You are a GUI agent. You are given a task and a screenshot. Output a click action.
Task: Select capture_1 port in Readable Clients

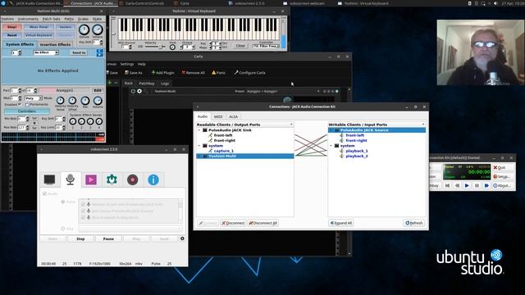(x=223, y=151)
